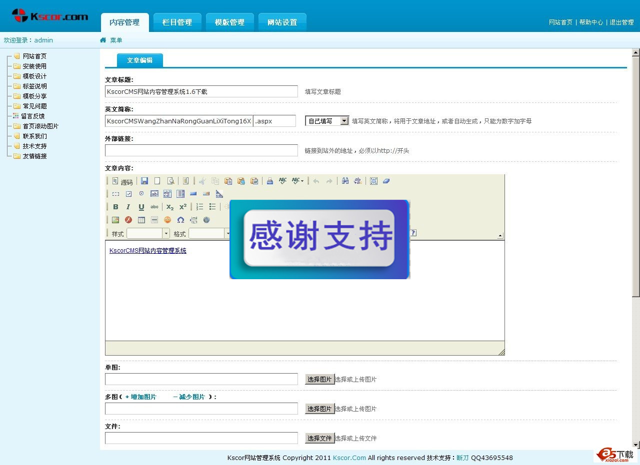Click Paste as plain text icon
The height and width of the screenshot is (465, 640).
[241, 181]
